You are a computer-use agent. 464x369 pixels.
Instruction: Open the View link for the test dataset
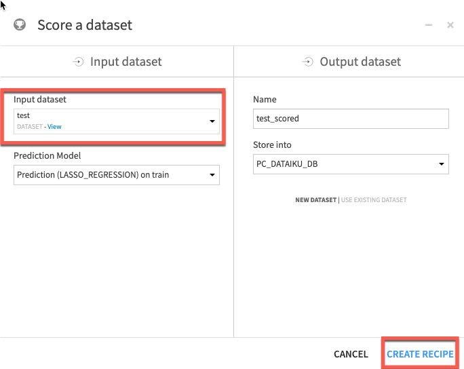point(54,127)
